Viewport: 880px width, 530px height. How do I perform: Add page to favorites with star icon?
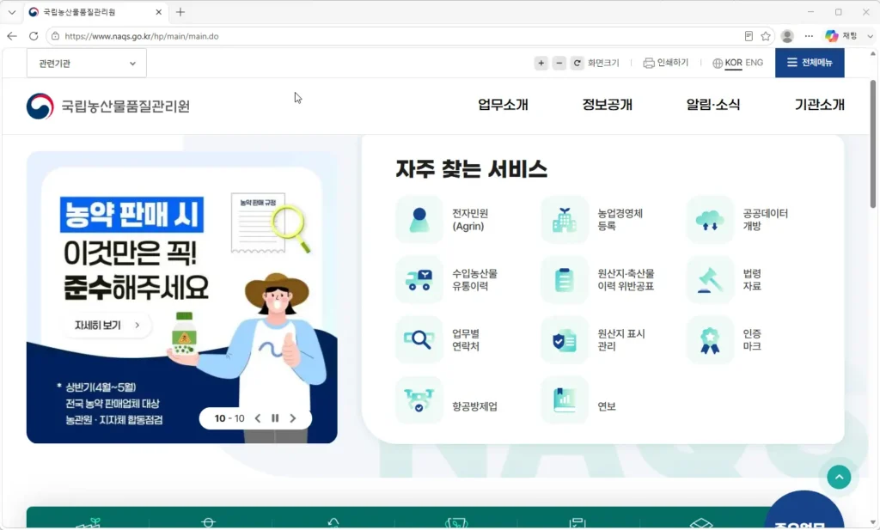[766, 36]
